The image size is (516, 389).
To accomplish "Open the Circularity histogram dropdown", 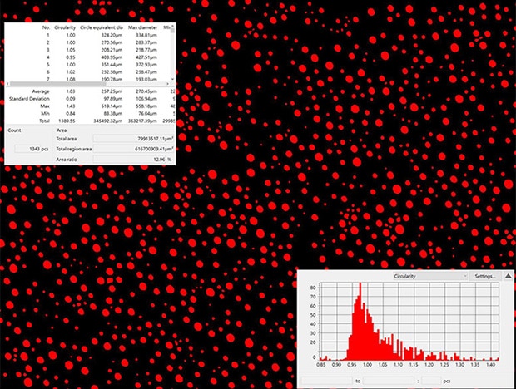I will point(430,276).
